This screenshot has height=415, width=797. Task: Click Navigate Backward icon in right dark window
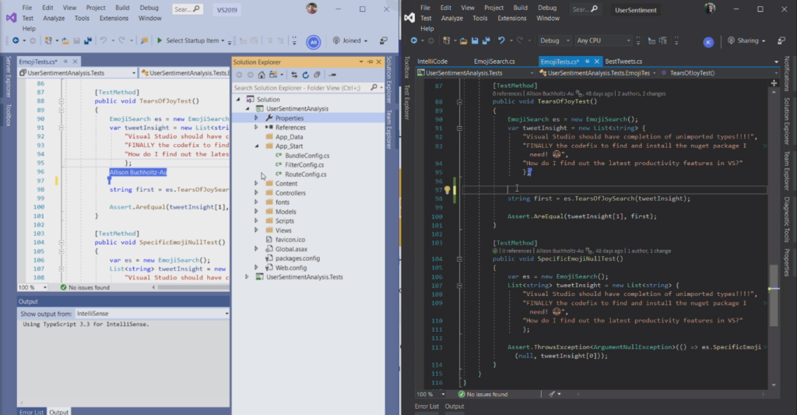[414, 40]
